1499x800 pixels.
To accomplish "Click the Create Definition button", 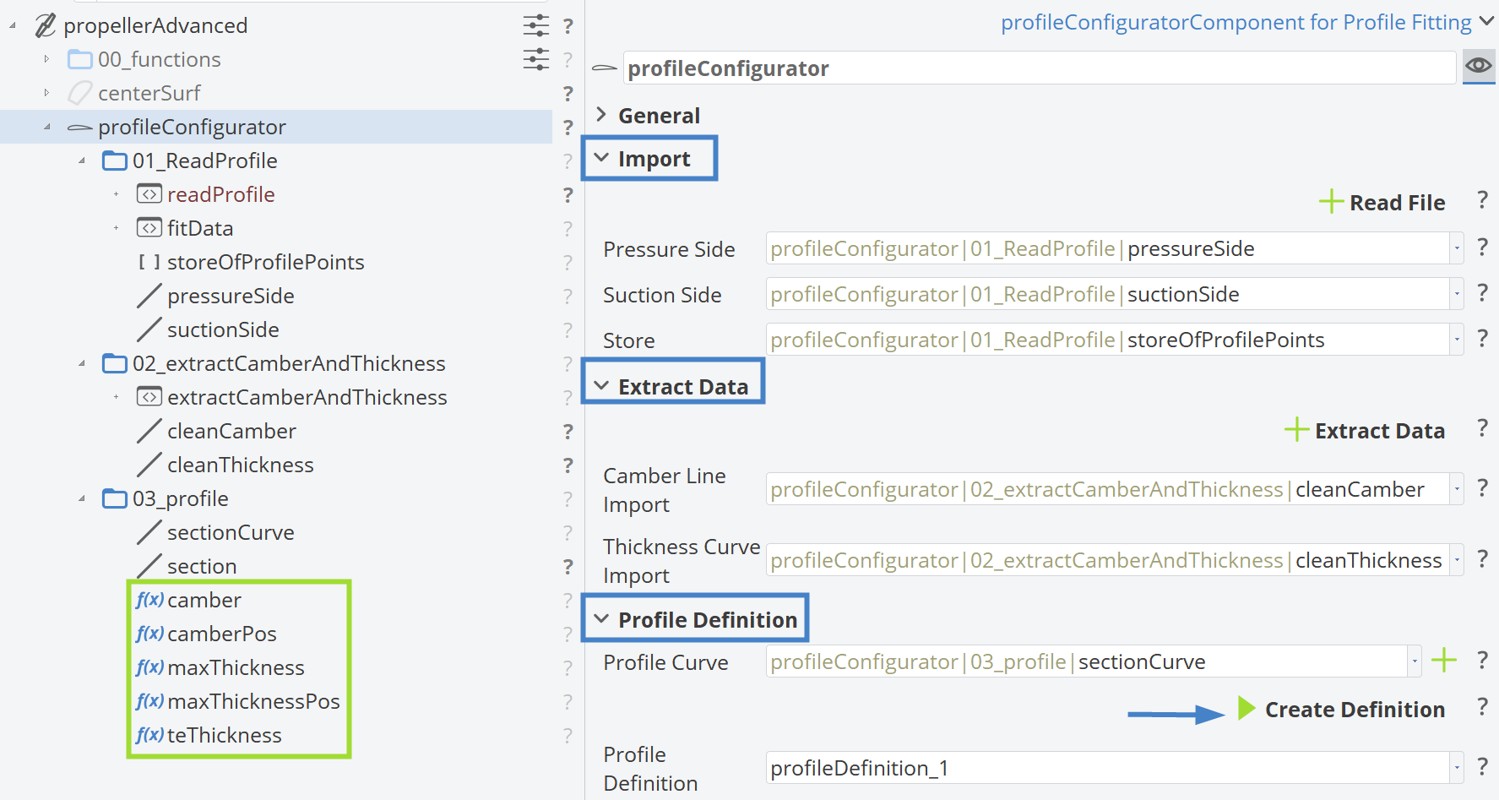I will click(1341, 710).
